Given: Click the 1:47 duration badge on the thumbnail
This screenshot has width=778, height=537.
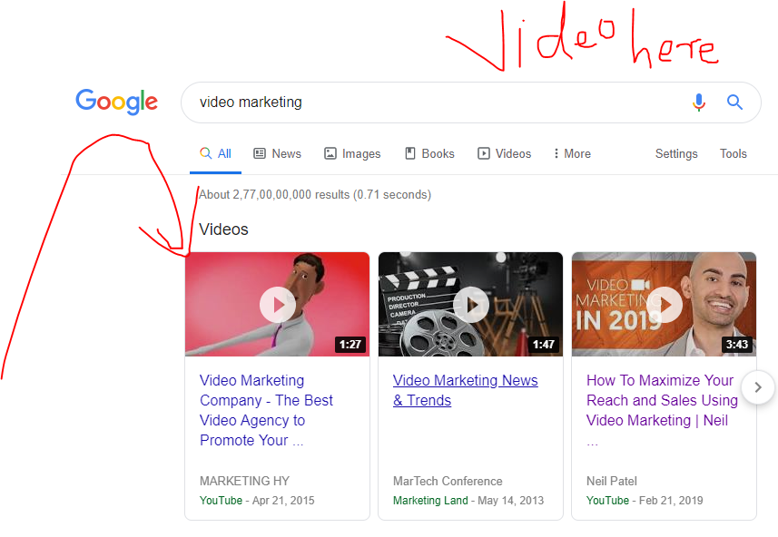Looking at the screenshot, I should [x=543, y=345].
